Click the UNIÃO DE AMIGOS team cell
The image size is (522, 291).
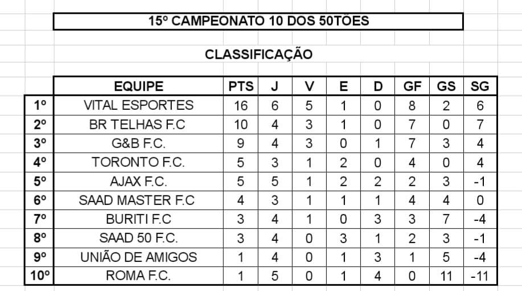pos(138,257)
